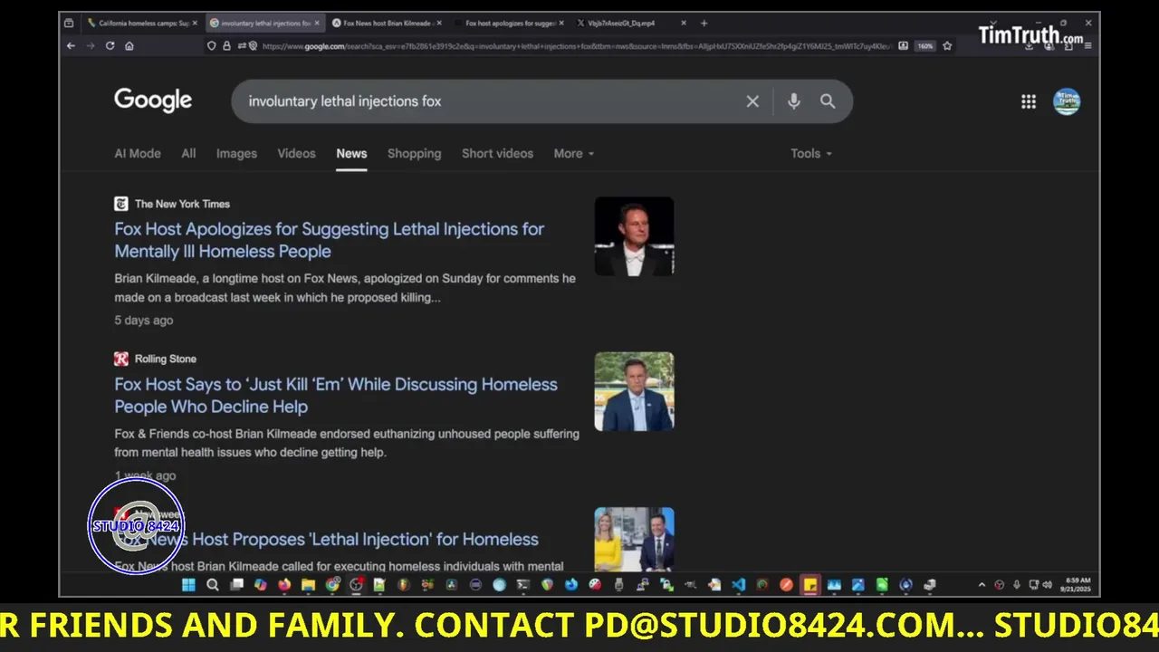Switch to the AI Mode tab
This screenshot has height=652, width=1159.
pos(138,154)
